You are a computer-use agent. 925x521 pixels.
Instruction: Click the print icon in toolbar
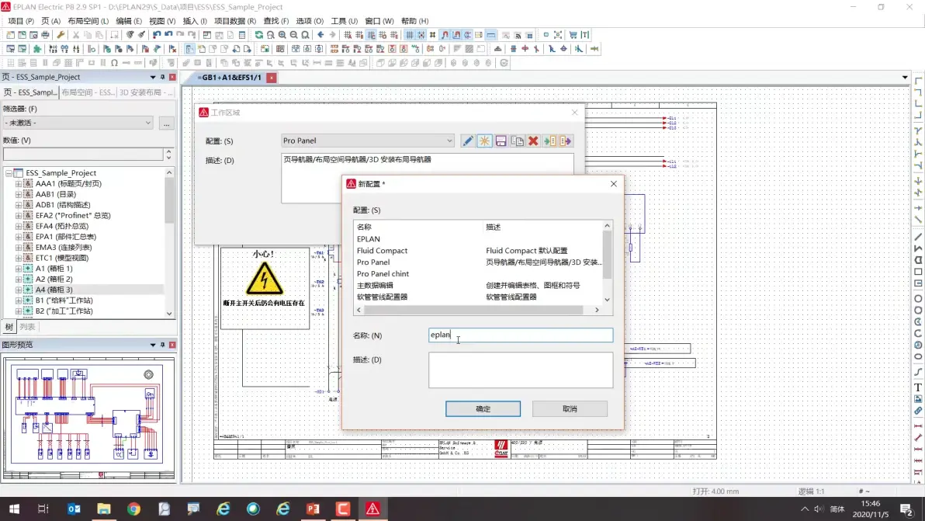click(x=45, y=35)
